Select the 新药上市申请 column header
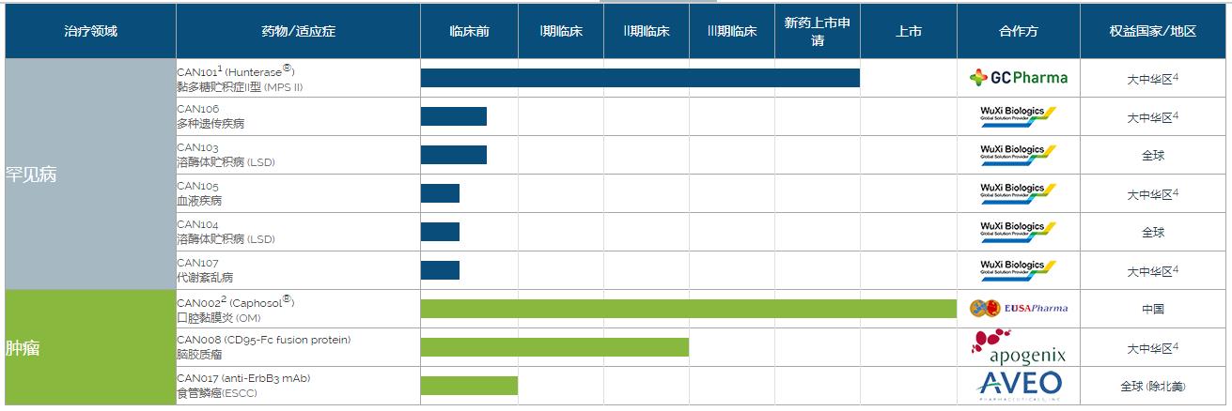The image size is (1232, 411). pos(817,31)
